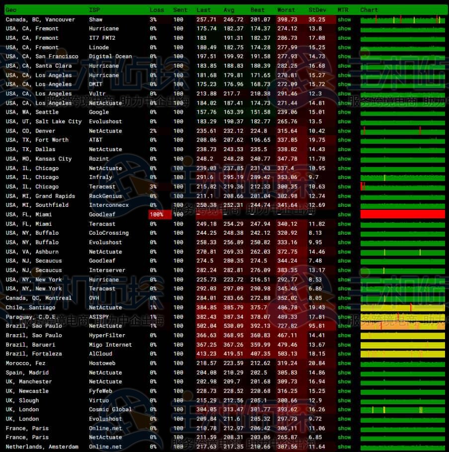Image resolution: width=449 pixels, height=452 pixels.
Task: Click 'Digital Ocean' ISP cell
Action: (110, 57)
